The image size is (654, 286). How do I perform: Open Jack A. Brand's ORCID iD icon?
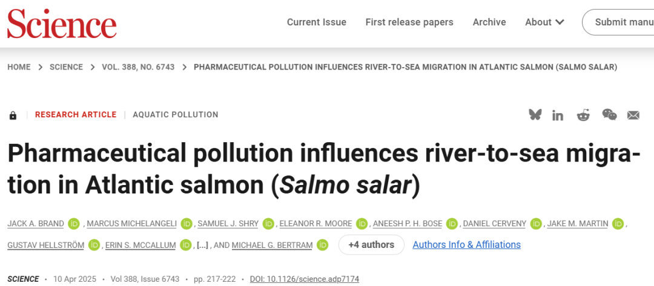[74, 224]
